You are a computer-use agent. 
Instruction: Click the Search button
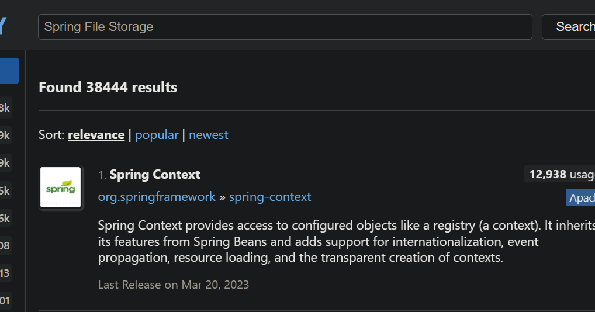570,27
